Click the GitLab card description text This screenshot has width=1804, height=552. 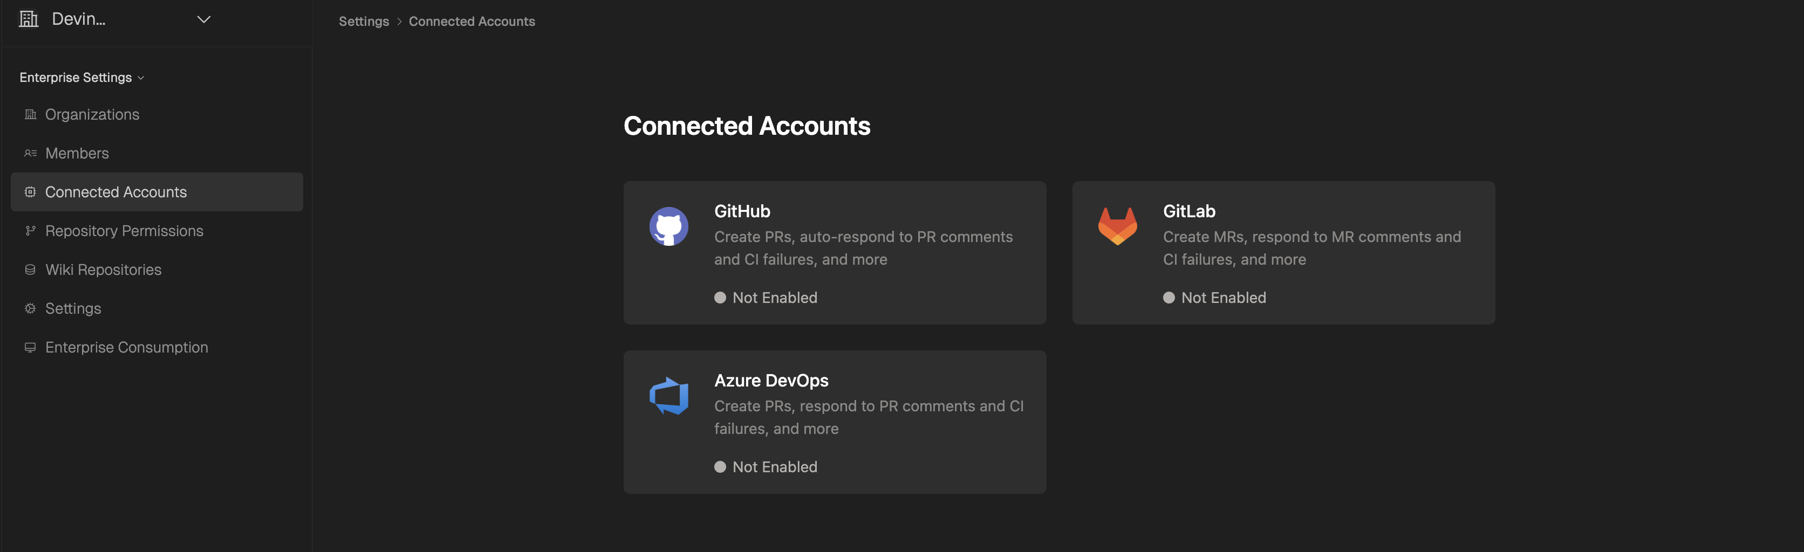tap(1311, 249)
